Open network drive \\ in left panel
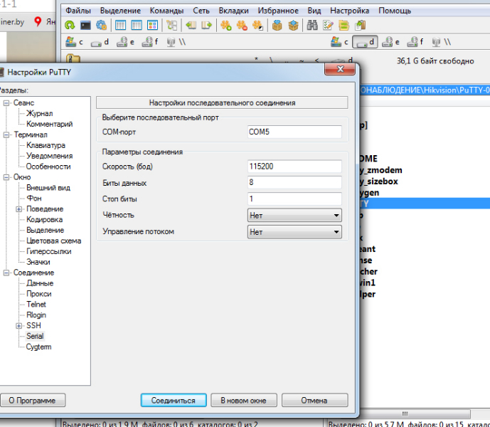 click(176, 42)
